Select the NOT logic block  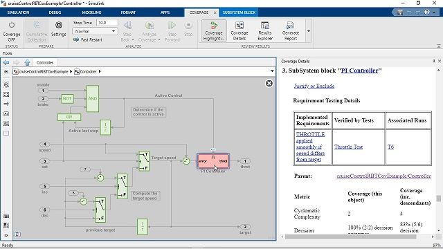point(67,98)
